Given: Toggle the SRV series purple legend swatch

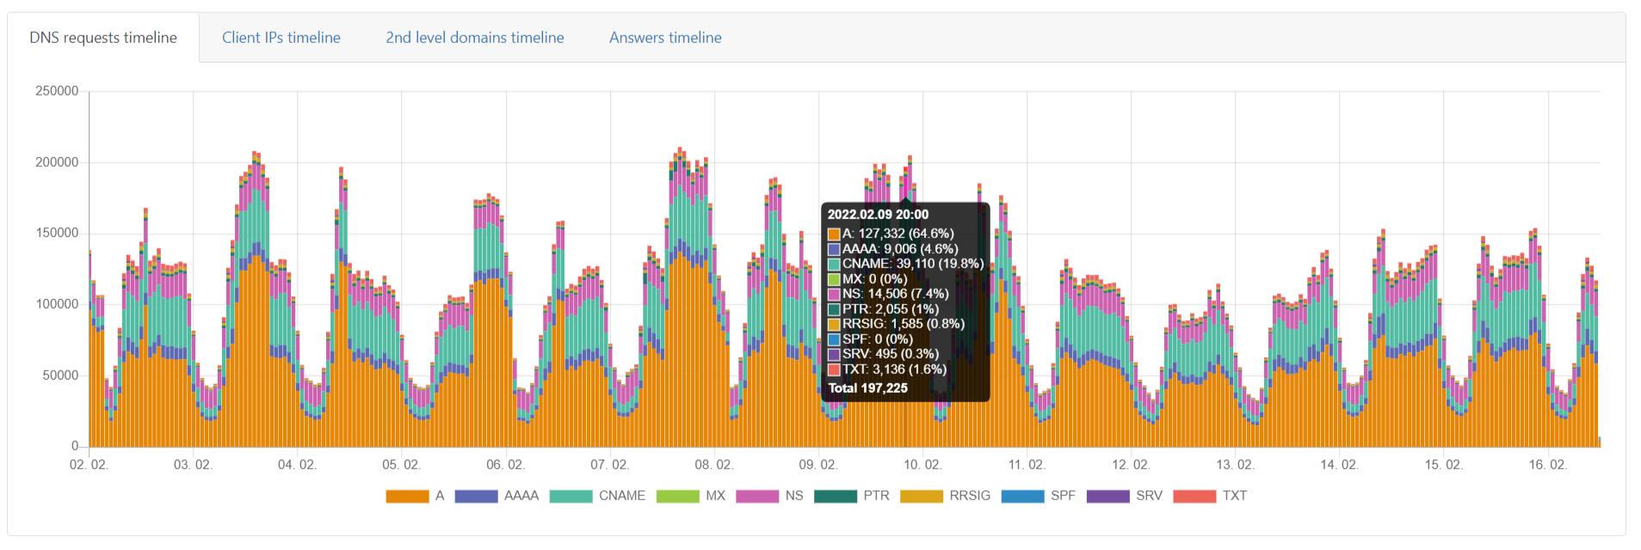Looking at the screenshot, I should 1108,496.
